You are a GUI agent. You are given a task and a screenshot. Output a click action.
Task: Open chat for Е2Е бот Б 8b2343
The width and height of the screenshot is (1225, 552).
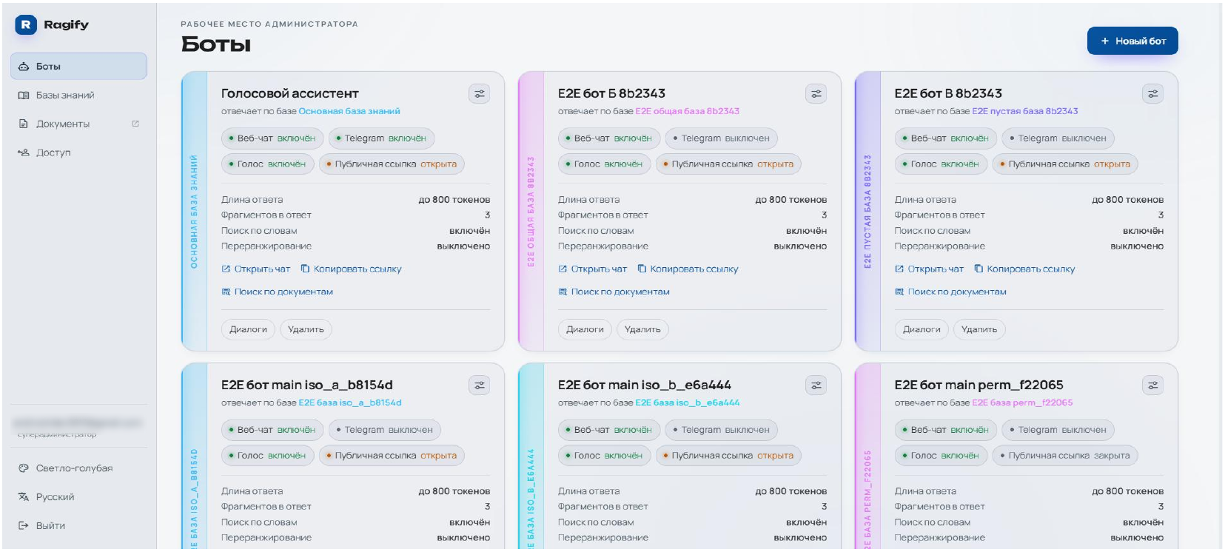coord(593,269)
